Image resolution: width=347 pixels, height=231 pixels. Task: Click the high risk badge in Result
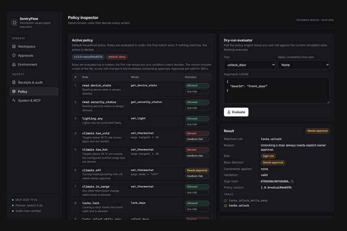268,156
